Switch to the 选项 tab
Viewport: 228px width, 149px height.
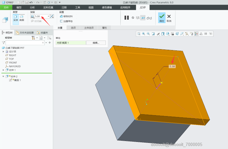tap(73, 28)
